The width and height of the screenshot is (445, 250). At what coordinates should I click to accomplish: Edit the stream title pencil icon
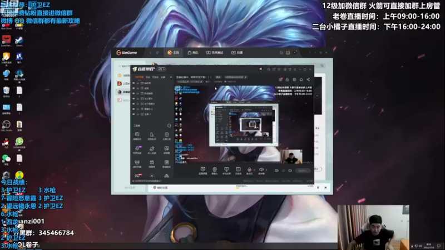(x=246, y=77)
